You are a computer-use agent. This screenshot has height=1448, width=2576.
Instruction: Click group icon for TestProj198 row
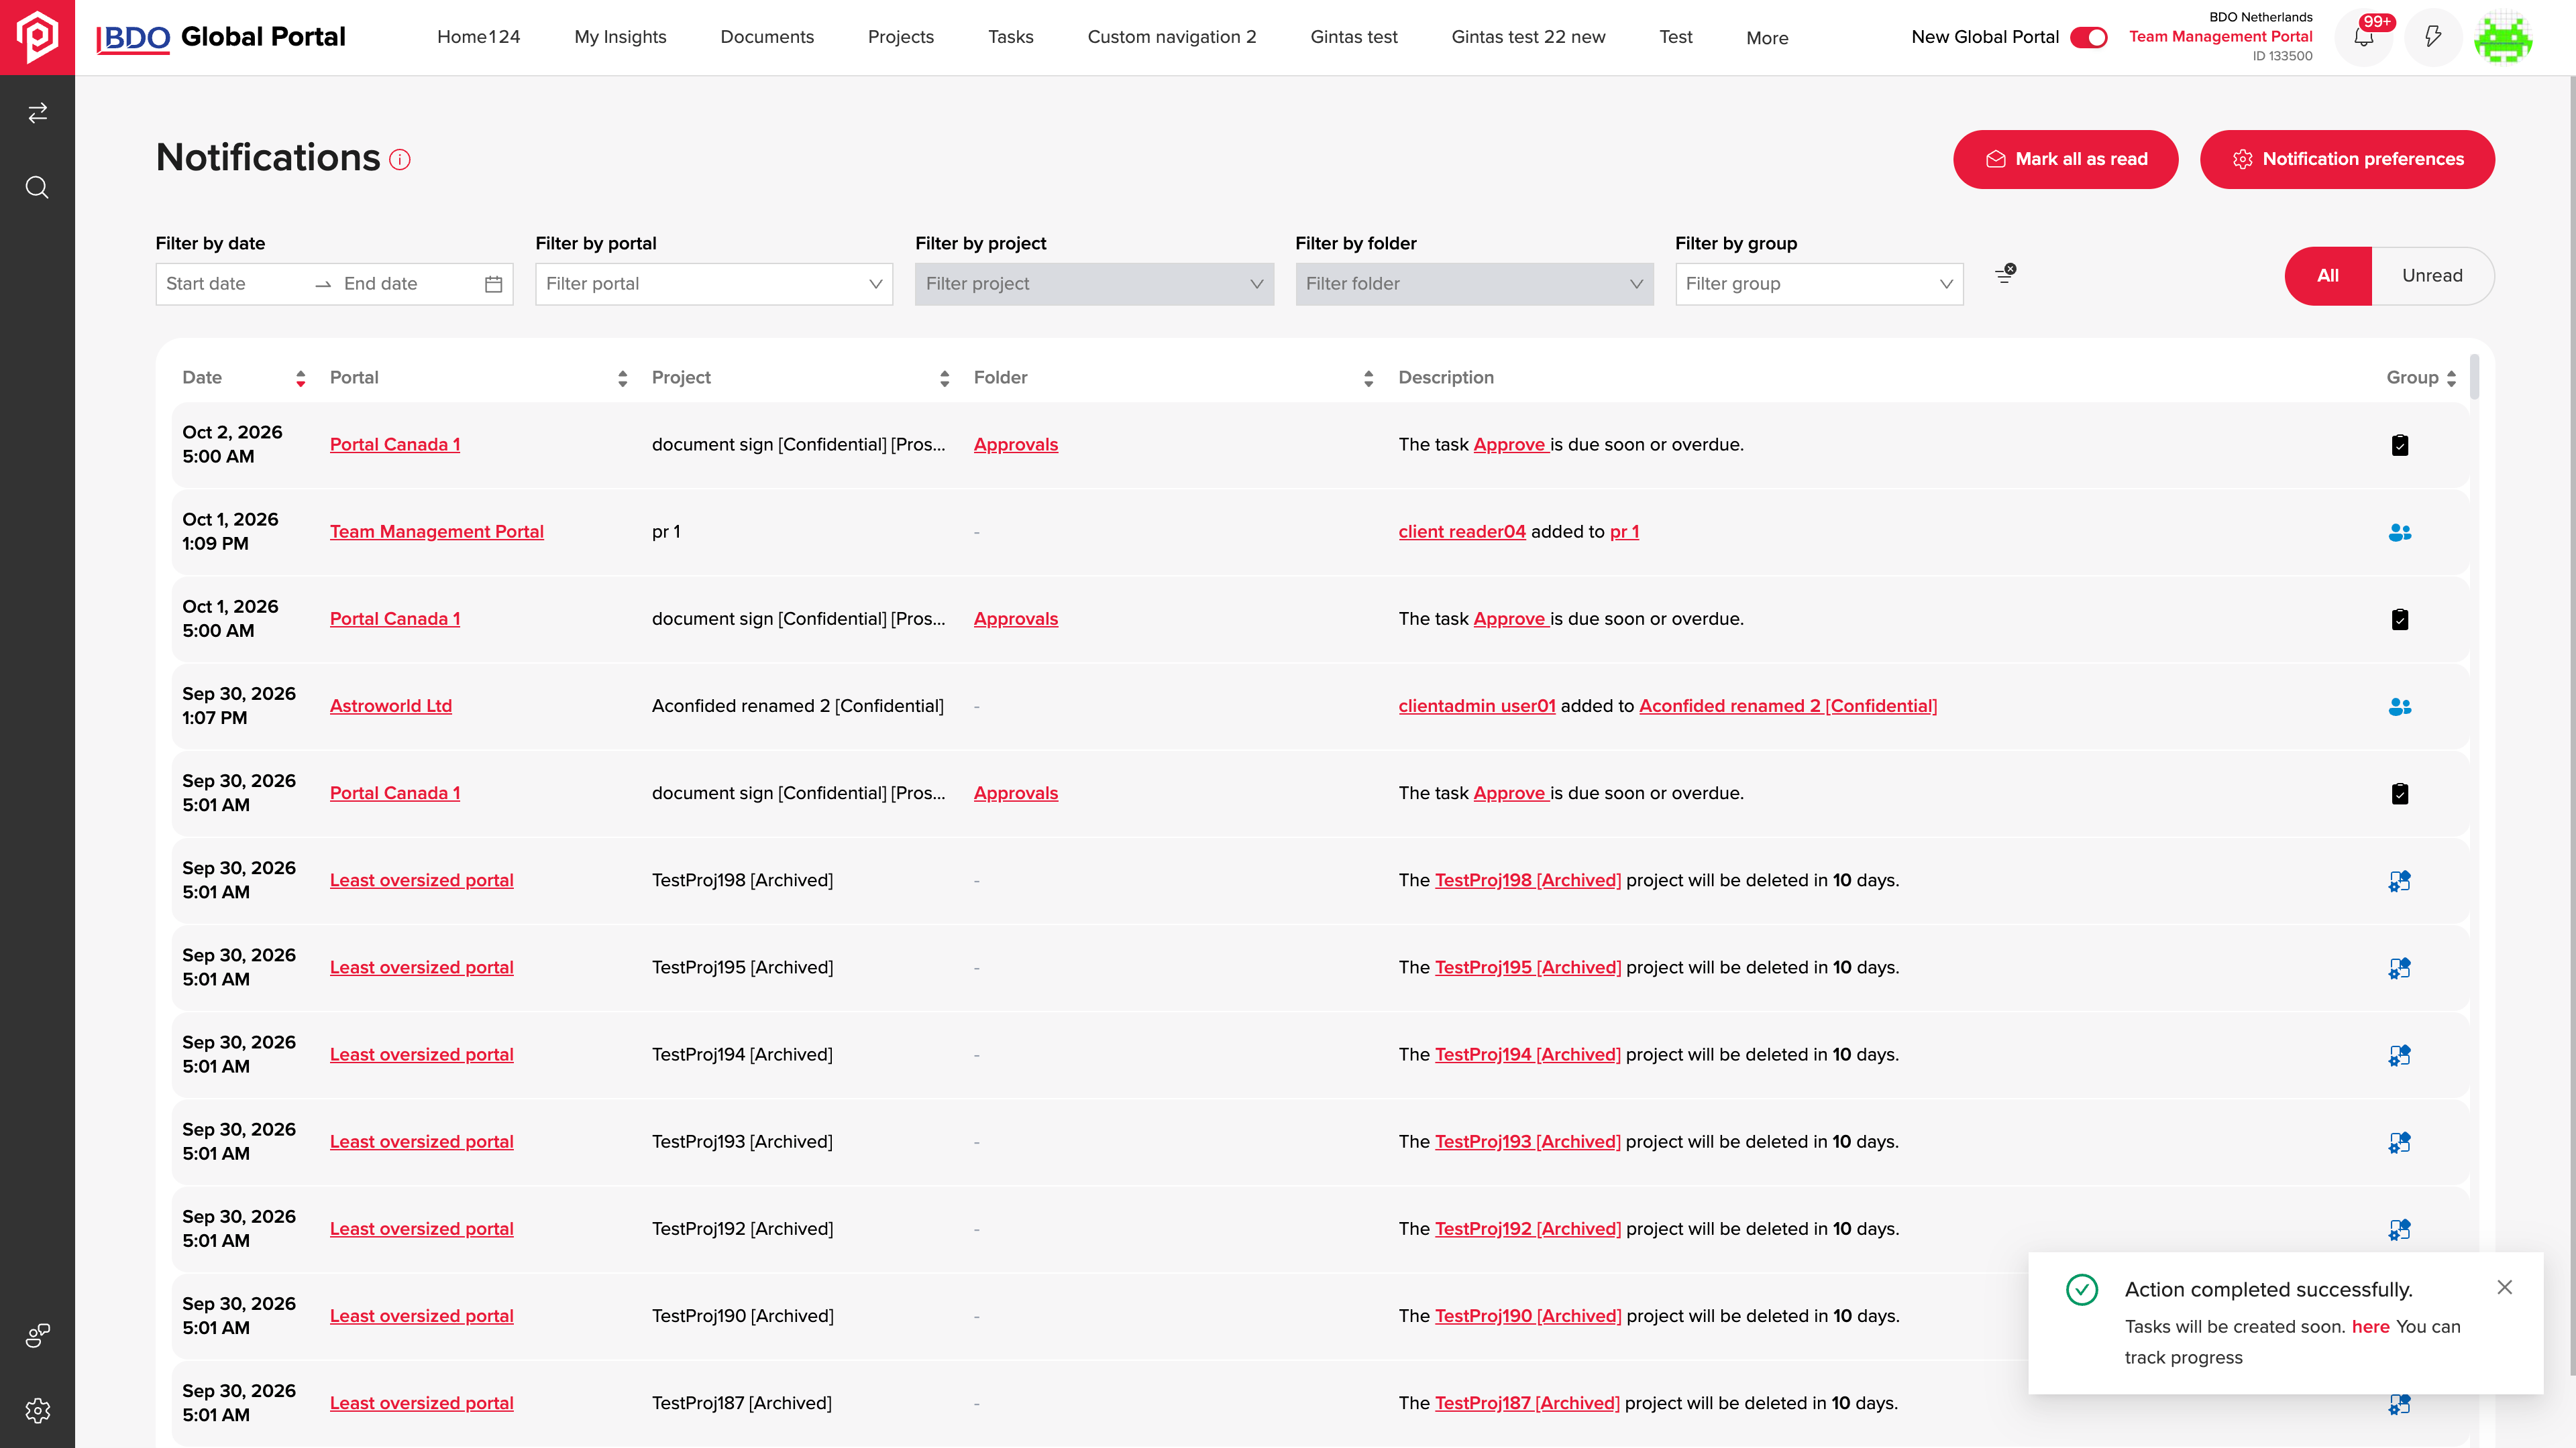[2399, 880]
